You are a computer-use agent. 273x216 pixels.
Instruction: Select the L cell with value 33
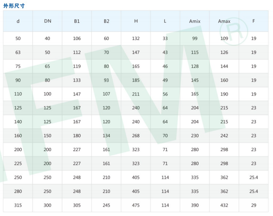coord(165,38)
